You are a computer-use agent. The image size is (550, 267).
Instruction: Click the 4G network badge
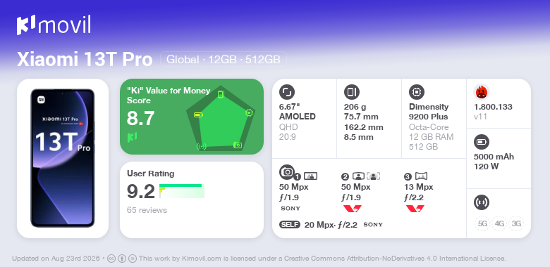[x=499, y=223]
